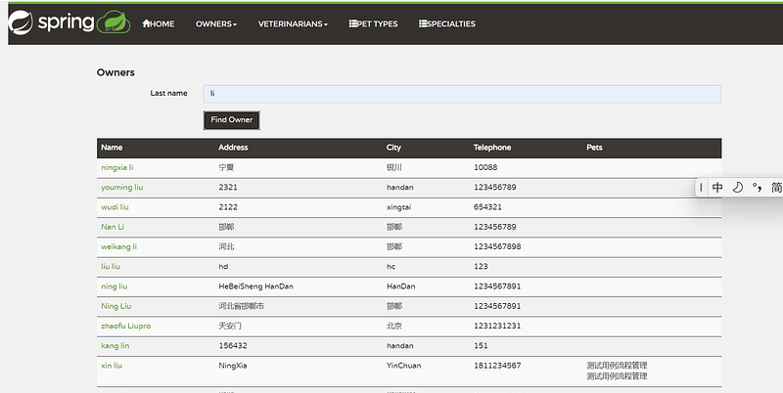This screenshot has height=393, width=783.
Task: Click the moon half-width icon in IME bar
Action: (738, 188)
